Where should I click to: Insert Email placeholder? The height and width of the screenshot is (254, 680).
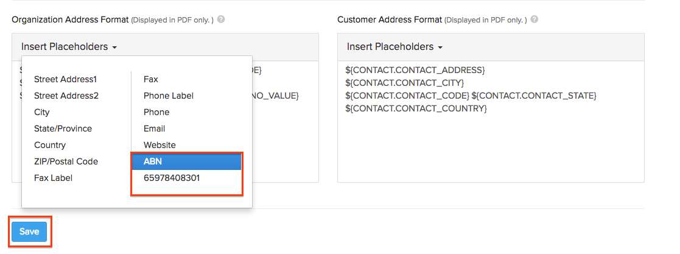(x=154, y=129)
